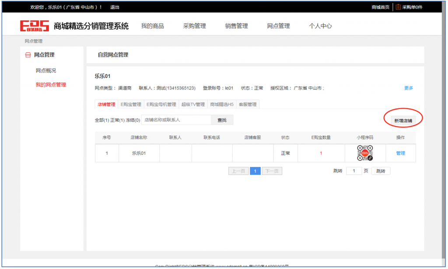Select 我的网点管理 in sidebar
Screen dimensions: 448x269
click(x=51, y=85)
